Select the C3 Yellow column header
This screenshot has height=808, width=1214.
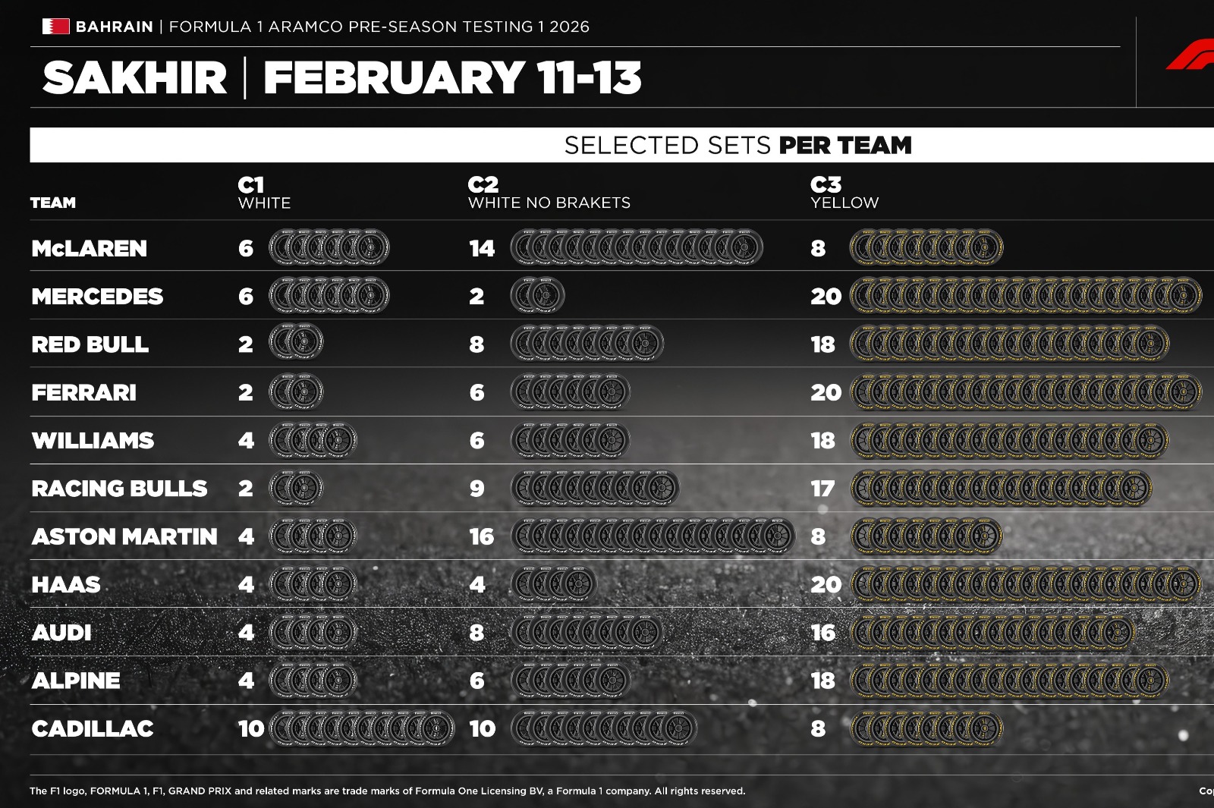844,193
